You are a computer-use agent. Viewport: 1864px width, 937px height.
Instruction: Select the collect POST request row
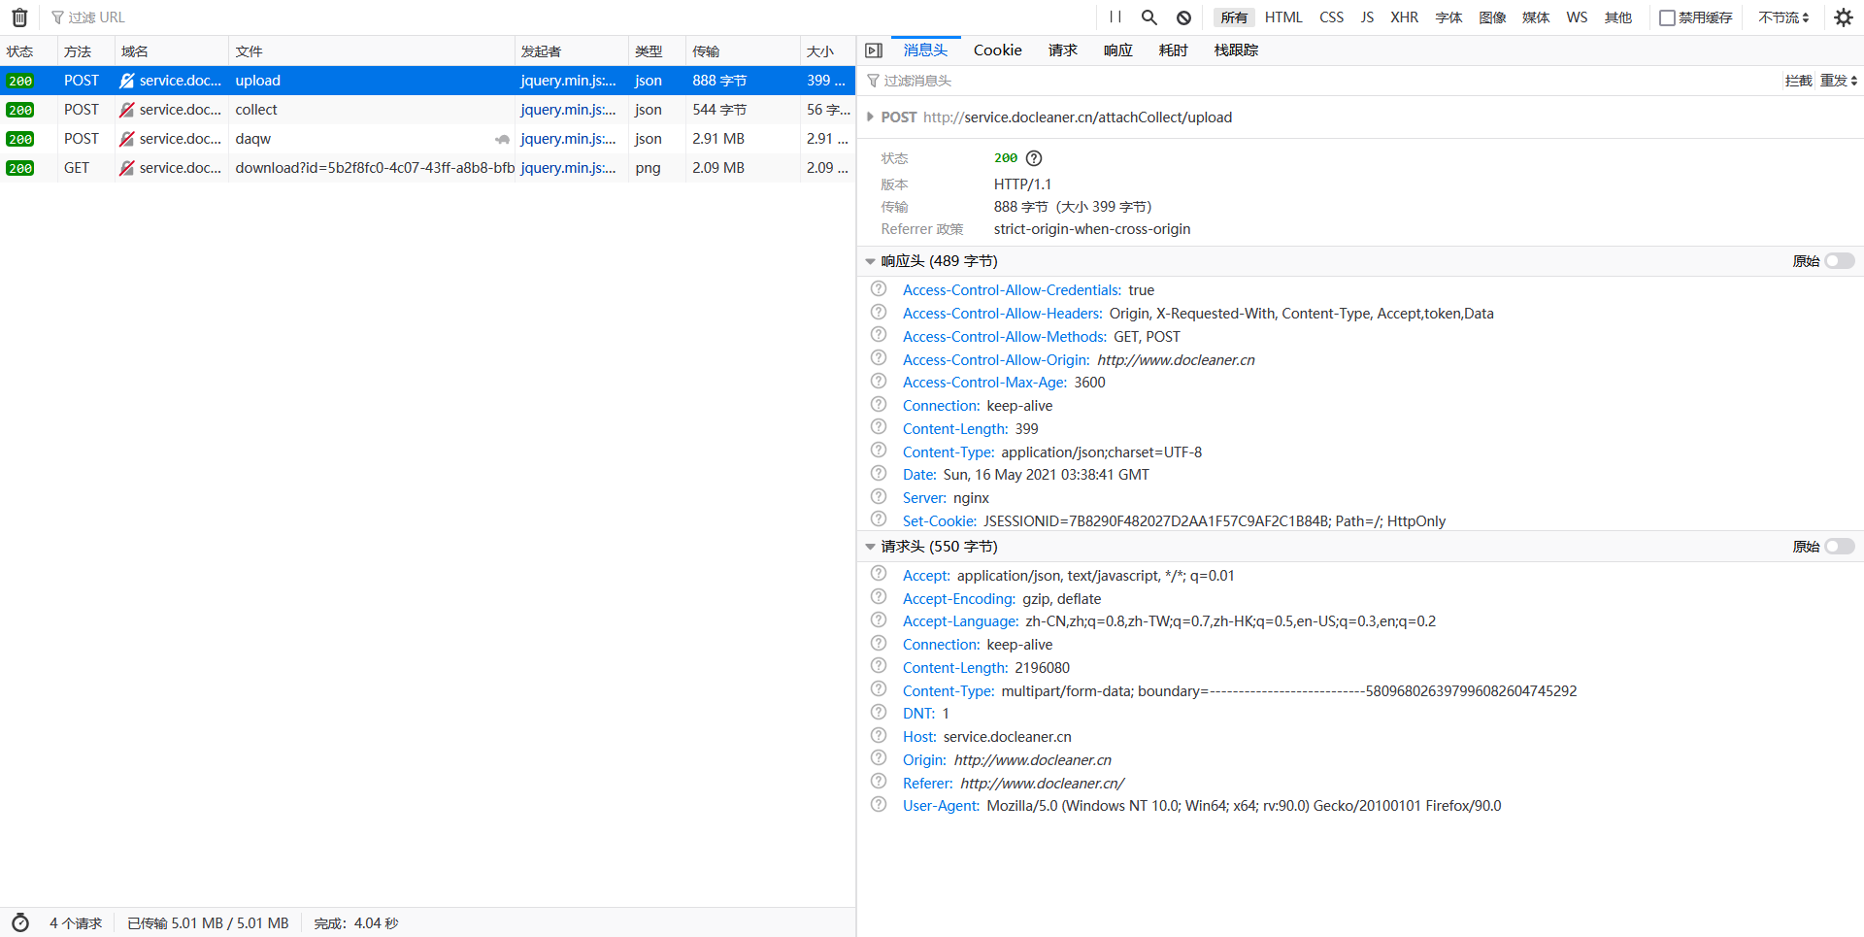(427, 110)
